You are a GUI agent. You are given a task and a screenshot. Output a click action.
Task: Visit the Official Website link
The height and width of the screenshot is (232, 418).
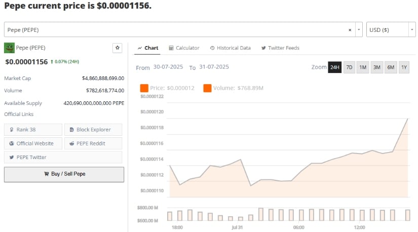click(x=33, y=143)
